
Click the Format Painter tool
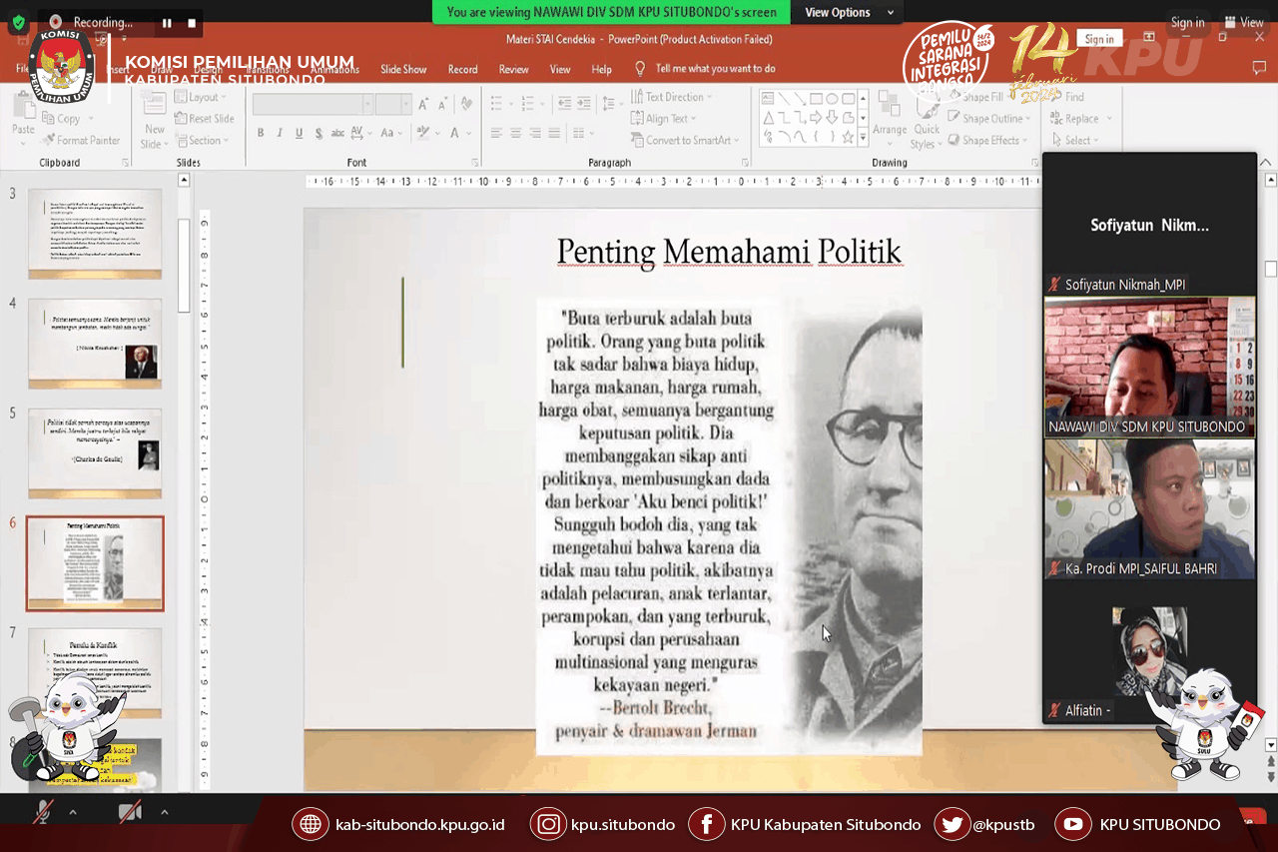[x=81, y=141]
